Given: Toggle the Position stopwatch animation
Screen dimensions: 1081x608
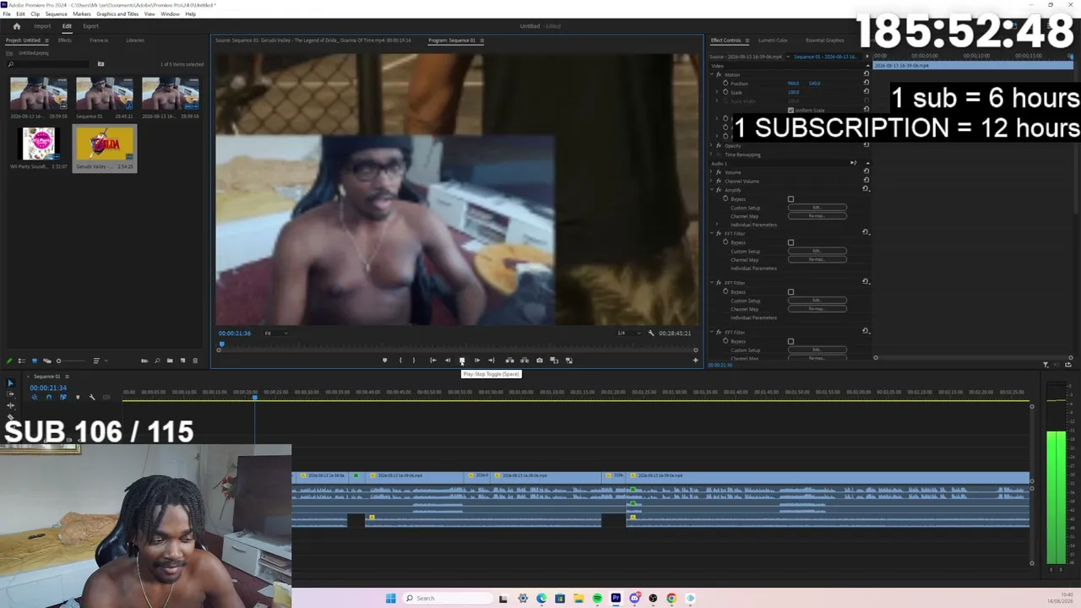Looking at the screenshot, I should tap(725, 84).
